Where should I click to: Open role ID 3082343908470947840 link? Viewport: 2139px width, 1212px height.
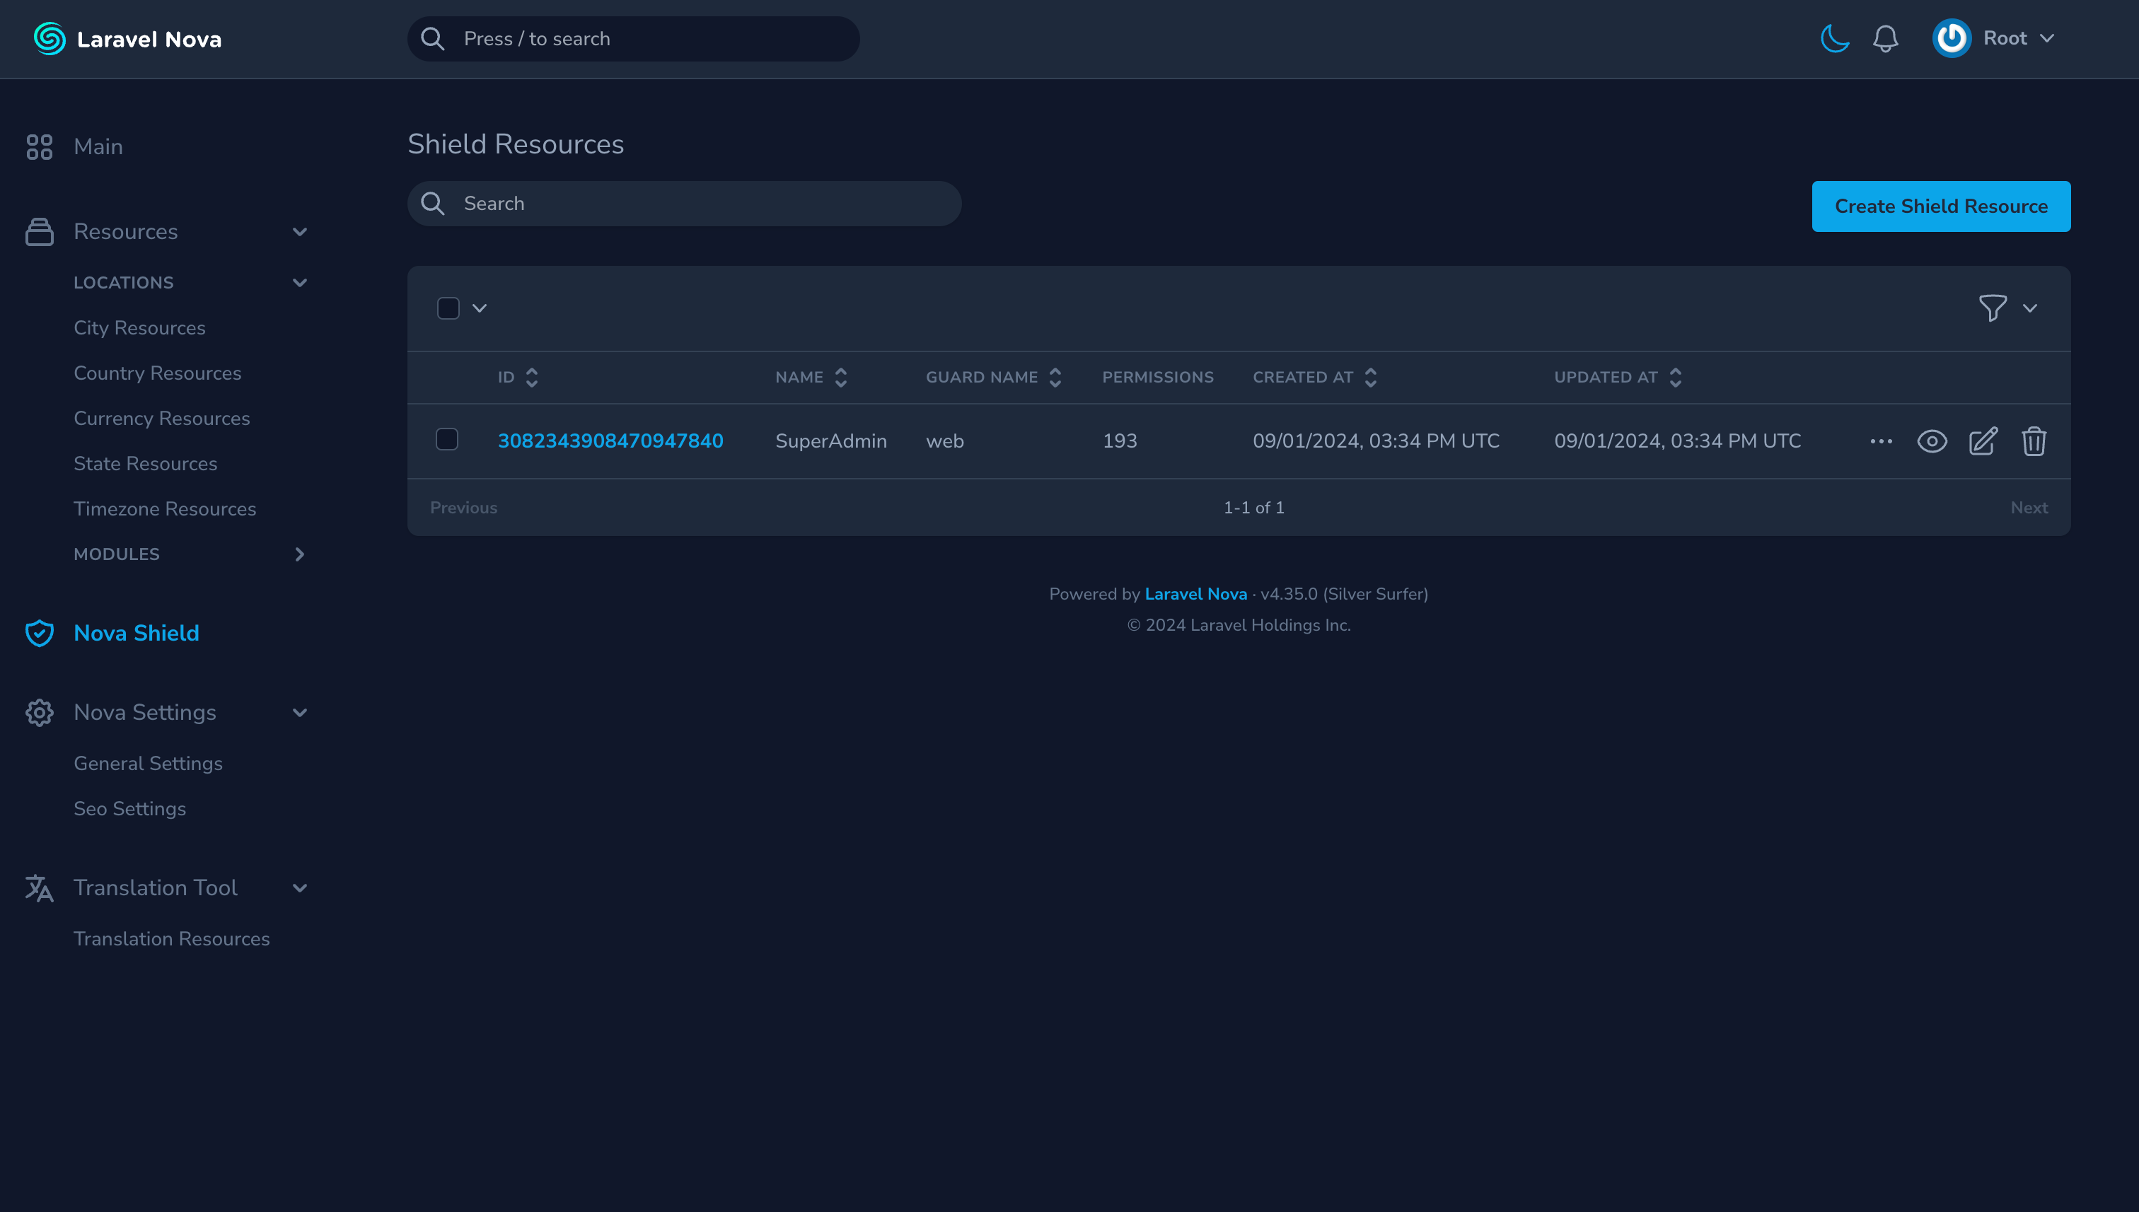click(610, 441)
